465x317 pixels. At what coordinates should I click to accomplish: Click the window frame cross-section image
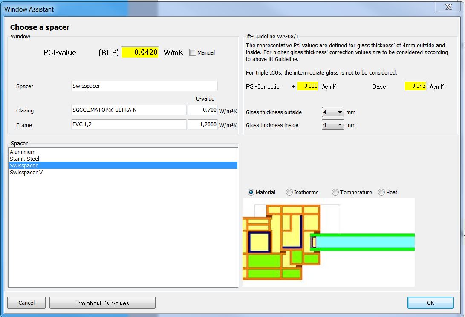coord(328,242)
